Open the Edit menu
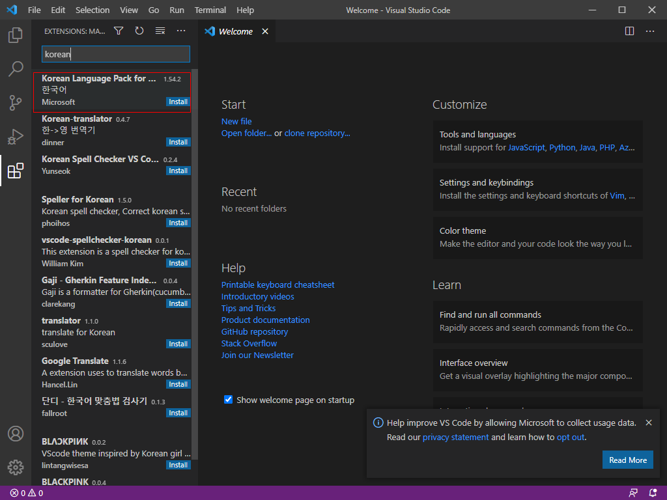The width and height of the screenshot is (667, 500). pos(58,10)
